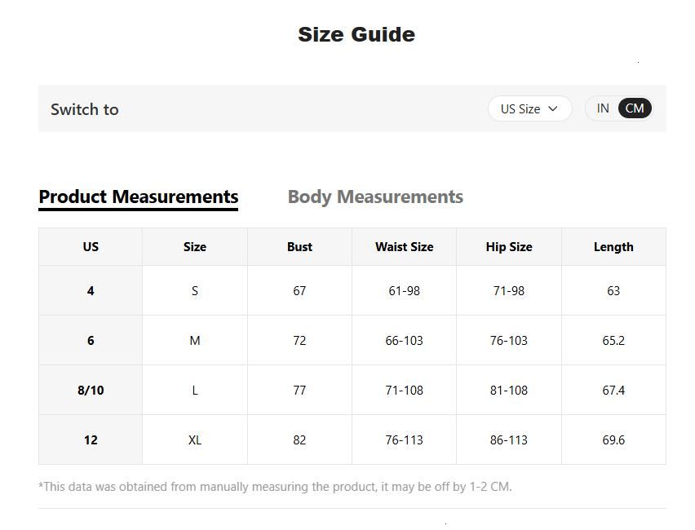Click the 69.6 length value

pyautogui.click(x=613, y=440)
